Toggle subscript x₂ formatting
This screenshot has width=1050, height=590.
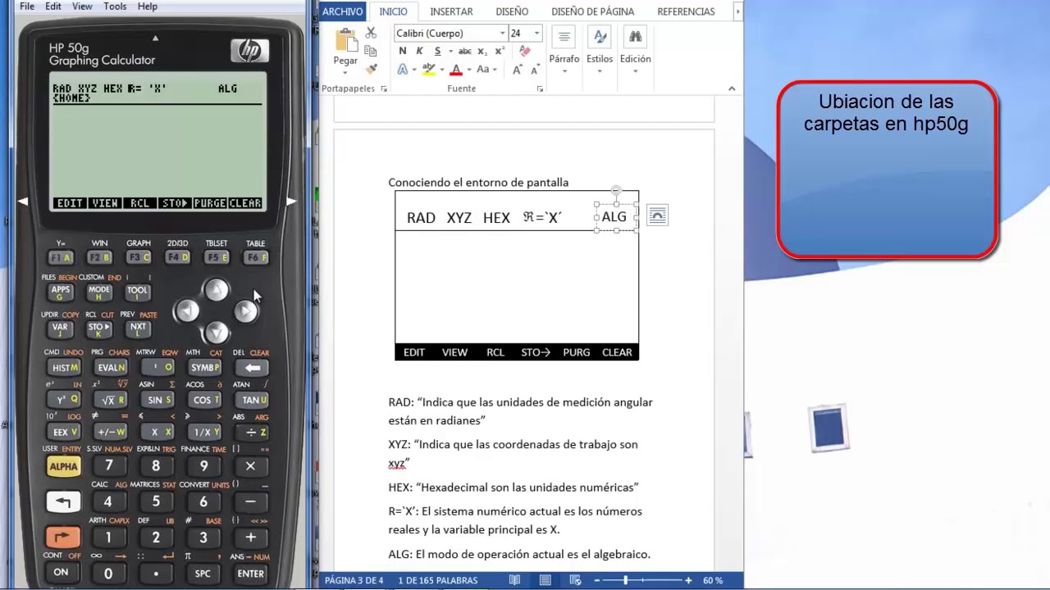482,51
